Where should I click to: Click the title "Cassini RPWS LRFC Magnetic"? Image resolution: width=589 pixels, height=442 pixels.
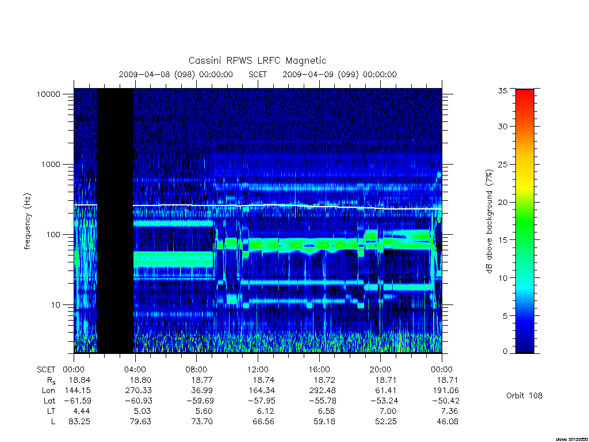[x=257, y=60]
